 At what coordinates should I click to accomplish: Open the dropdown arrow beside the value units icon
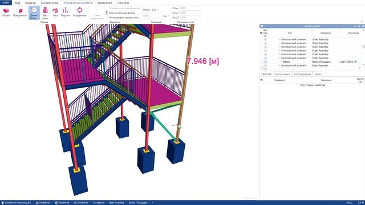click(169, 16)
